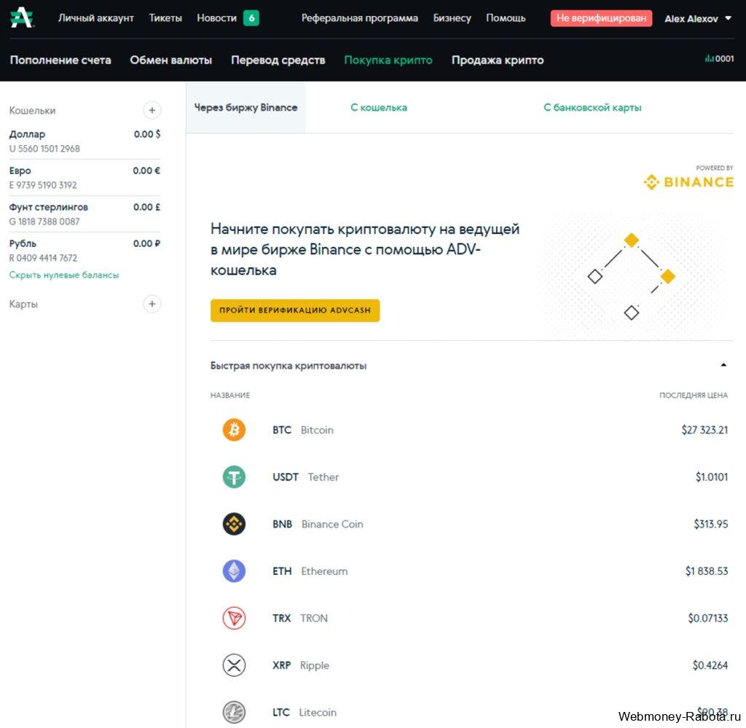The height and width of the screenshot is (728, 746).
Task: Add a new wallet with plus icon
Action: pos(152,110)
